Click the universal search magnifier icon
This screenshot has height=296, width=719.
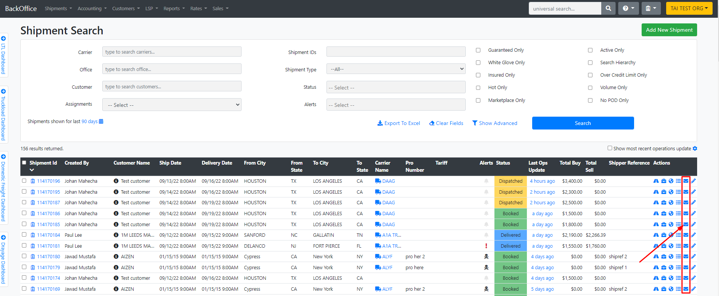pyautogui.click(x=608, y=8)
